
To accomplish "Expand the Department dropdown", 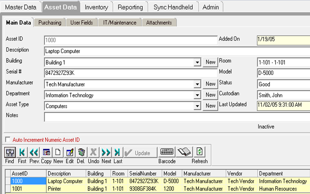I will (197, 95).
